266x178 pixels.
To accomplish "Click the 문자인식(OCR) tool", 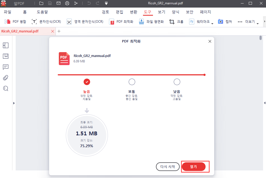I will 46,22.
